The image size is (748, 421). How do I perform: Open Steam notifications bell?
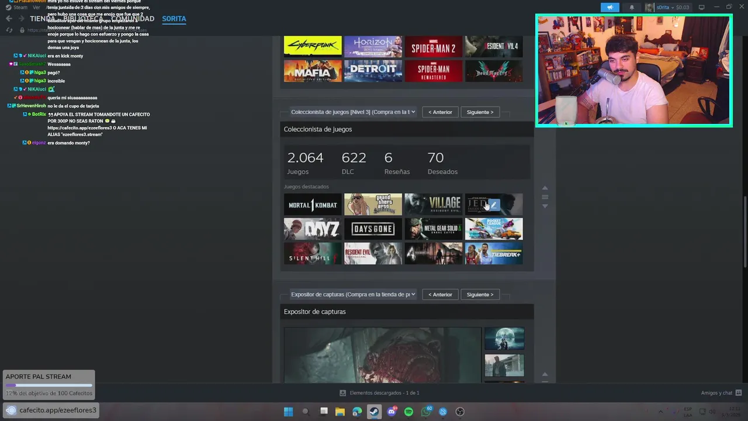[x=632, y=8]
